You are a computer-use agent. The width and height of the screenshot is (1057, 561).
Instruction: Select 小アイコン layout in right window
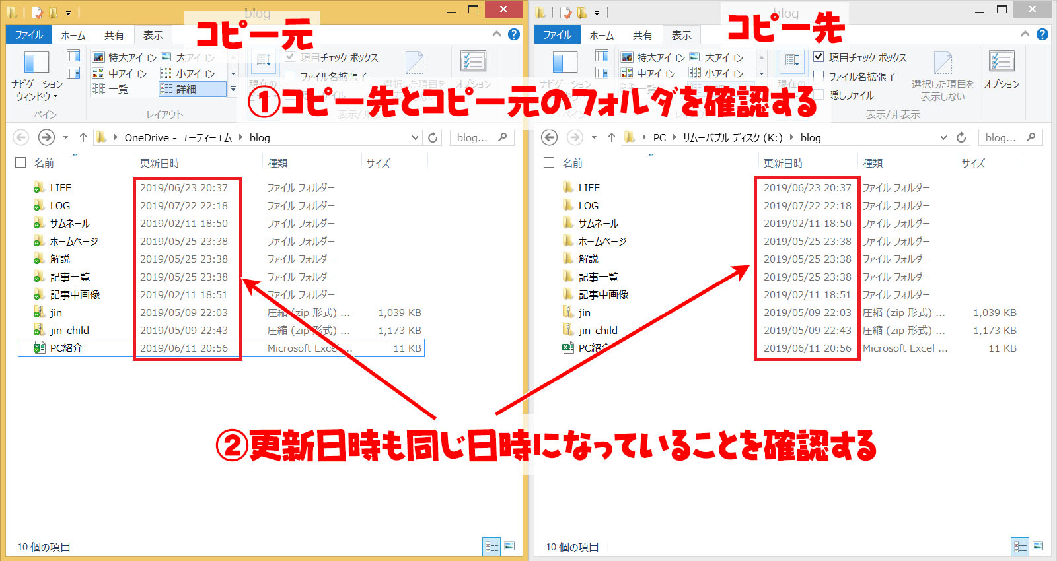point(717,73)
